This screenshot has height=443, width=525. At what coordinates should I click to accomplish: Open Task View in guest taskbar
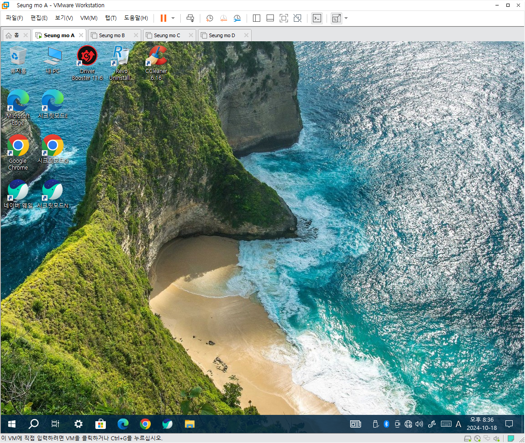coord(55,424)
